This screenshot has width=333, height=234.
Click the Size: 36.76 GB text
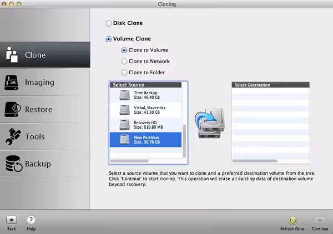click(147, 142)
